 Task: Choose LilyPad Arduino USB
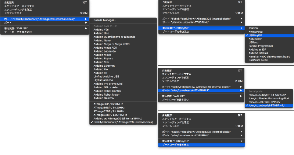tap(123, 77)
